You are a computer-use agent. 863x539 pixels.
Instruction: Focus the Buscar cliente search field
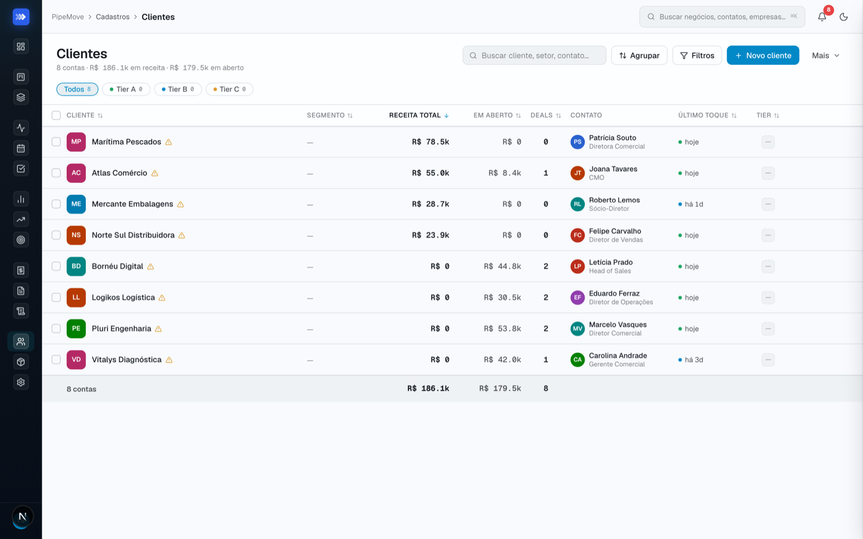coord(534,55)
